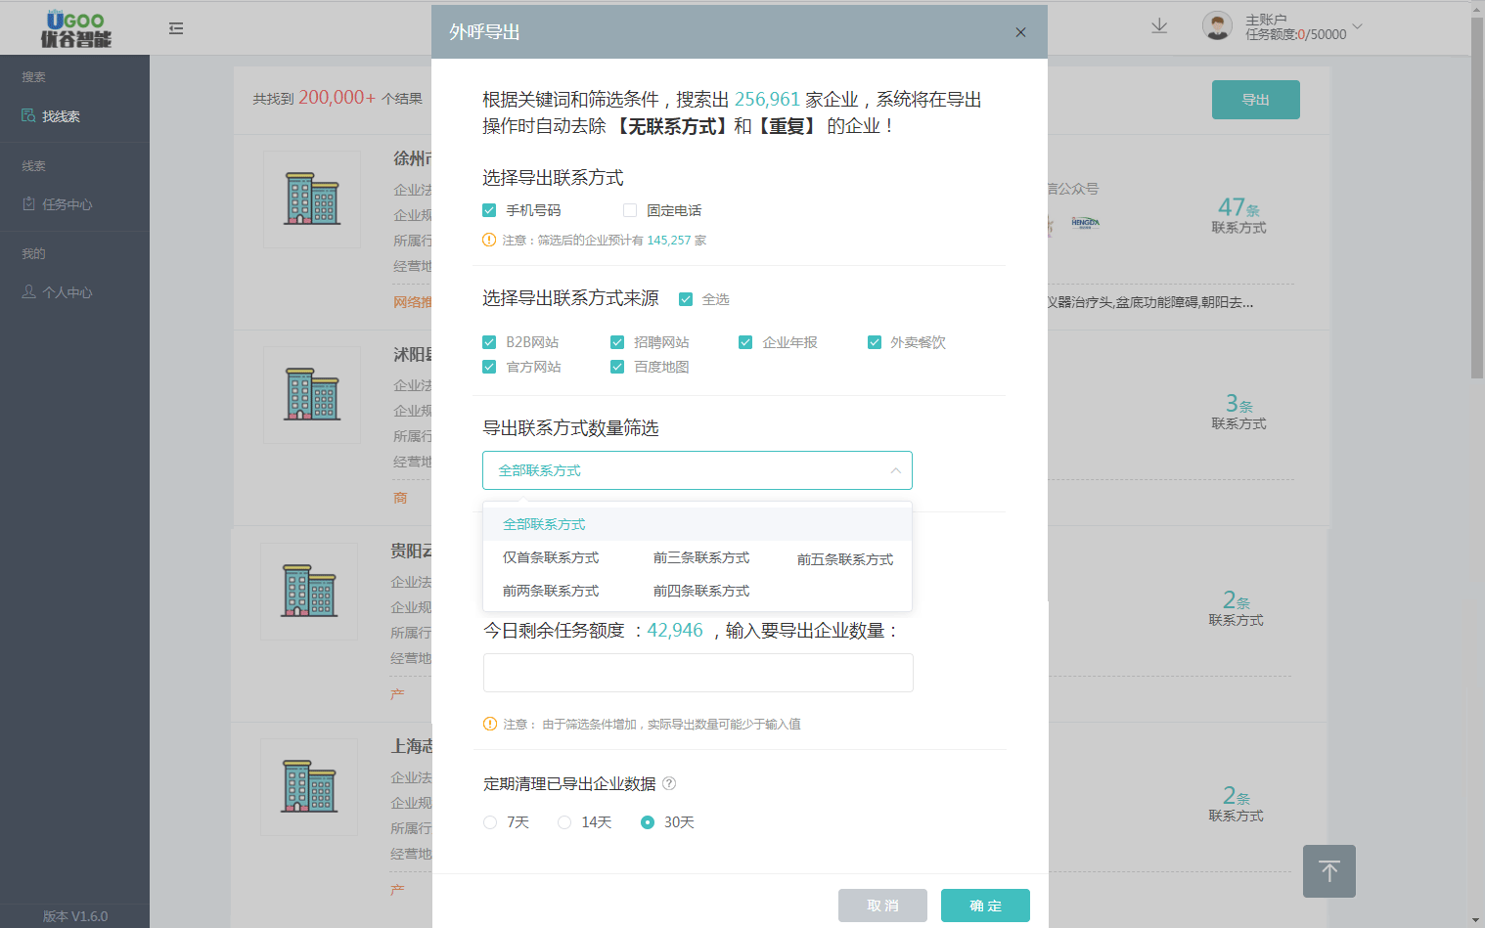
Task: Select the 30天 cleanup option
Action: (x=648, y=822)
